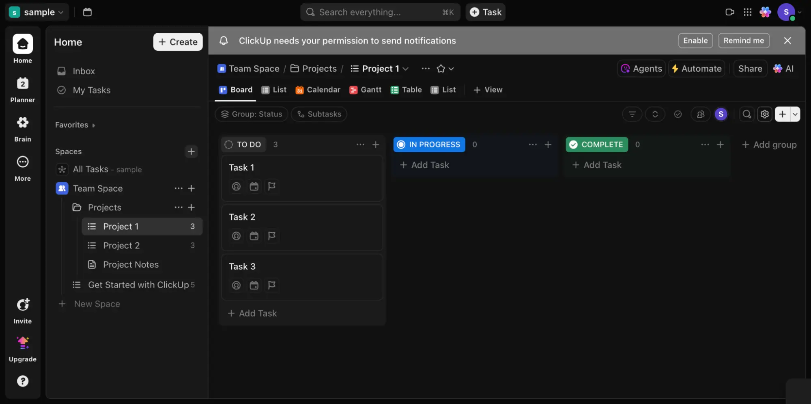Screen dimensions: 811x404
Task: Toggle the S user avatar filter
Action: click(721, 115)
